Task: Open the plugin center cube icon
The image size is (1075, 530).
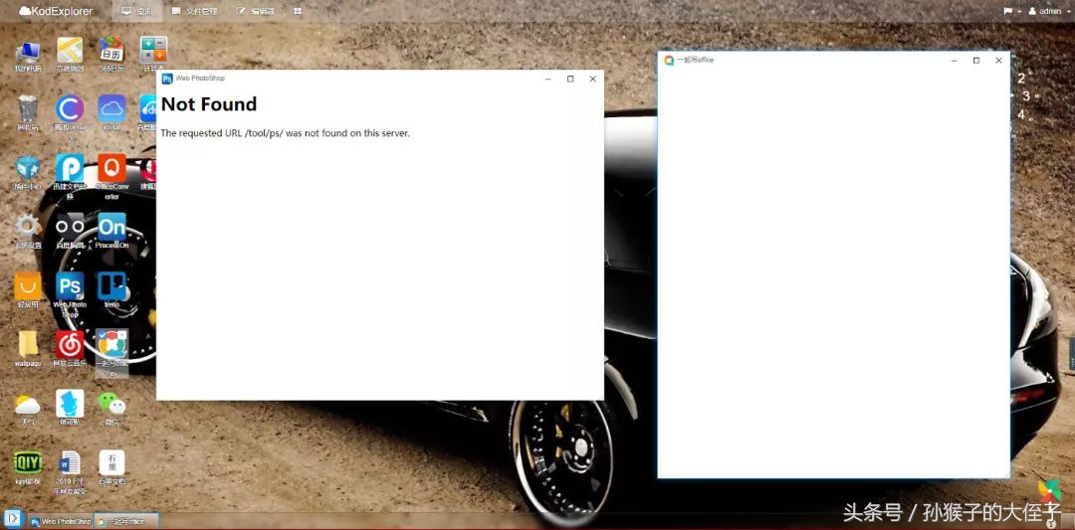Action: (28, 168)
